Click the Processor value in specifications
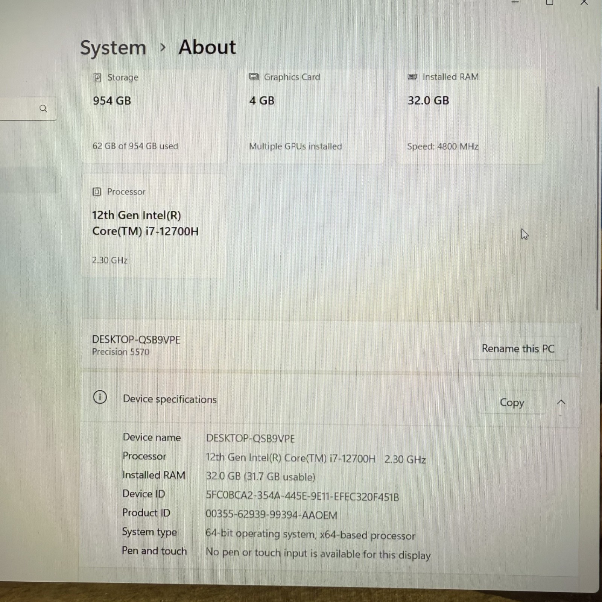 [316, 459]
